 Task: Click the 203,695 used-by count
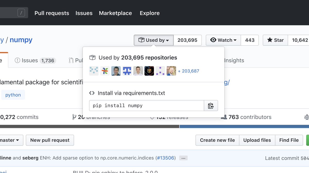click(x=187, y=40)
